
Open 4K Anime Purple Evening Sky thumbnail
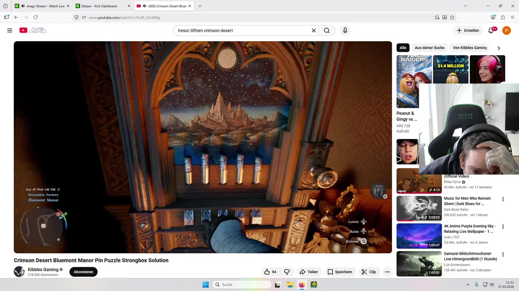[419, 236]
